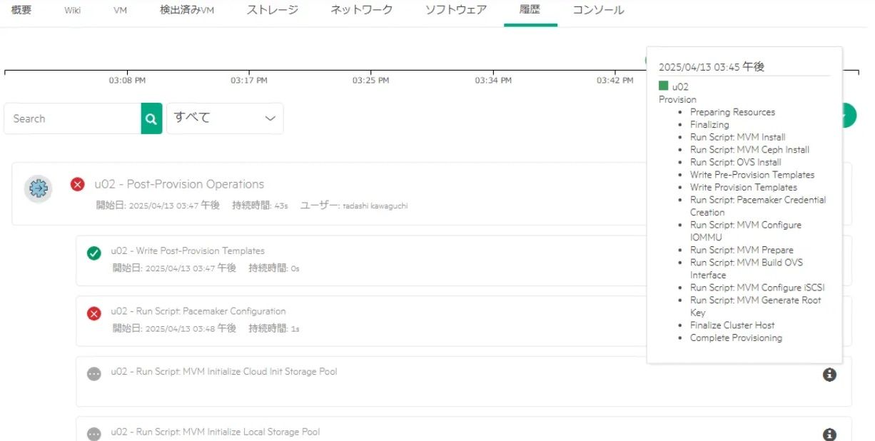Click Finalizing in the tooltip list
The width and height of the screenshot is (875, 441).
709,124
